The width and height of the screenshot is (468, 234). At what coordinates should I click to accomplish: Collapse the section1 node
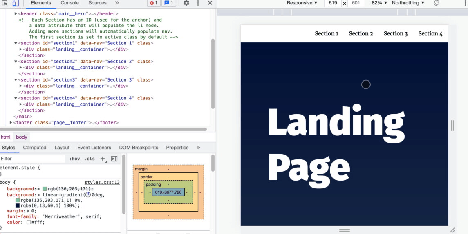(x=16, y=43)
